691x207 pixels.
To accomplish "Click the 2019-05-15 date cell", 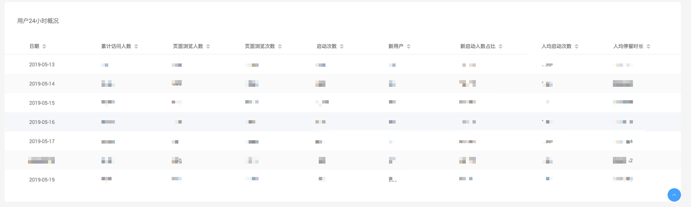I will (42, 103).
